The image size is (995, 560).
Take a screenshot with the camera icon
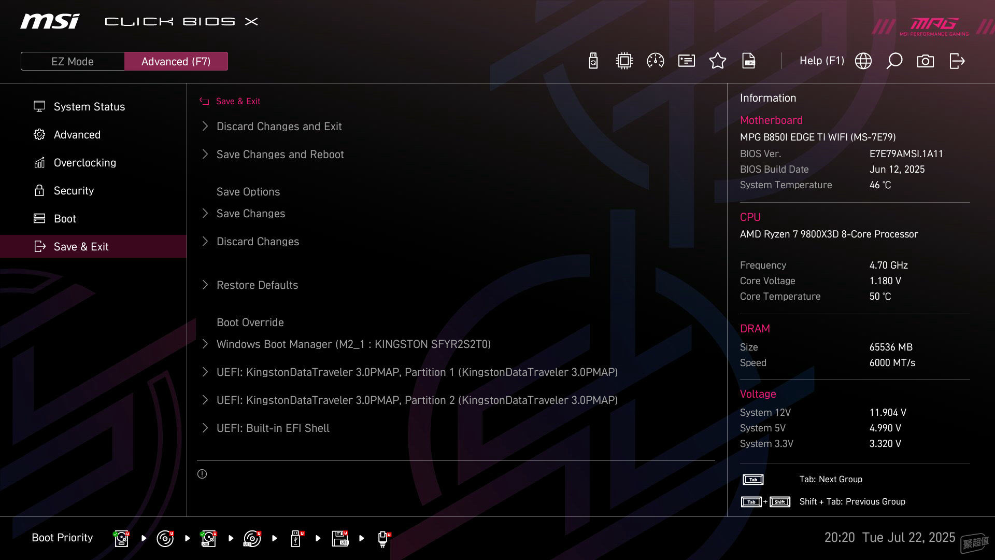point(926,61)
